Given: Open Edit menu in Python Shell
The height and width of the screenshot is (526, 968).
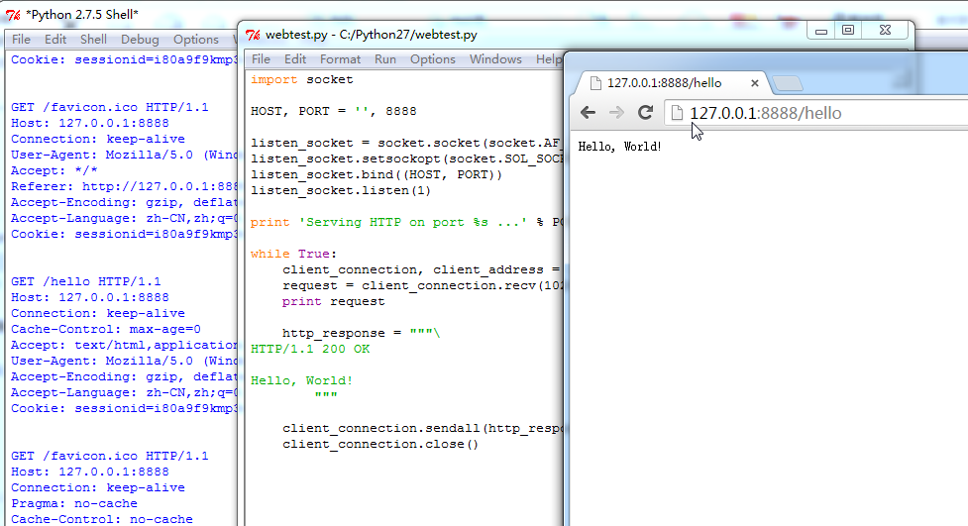Looking at the screenshot, I should coord(54,39).
